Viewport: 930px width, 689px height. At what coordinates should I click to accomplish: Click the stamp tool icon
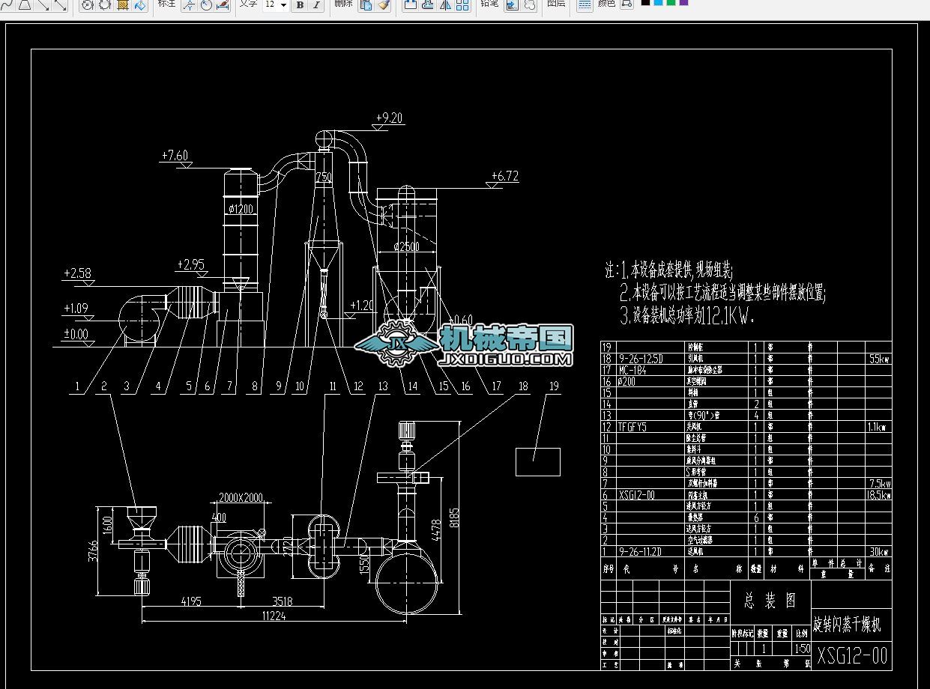pos(427,4)
